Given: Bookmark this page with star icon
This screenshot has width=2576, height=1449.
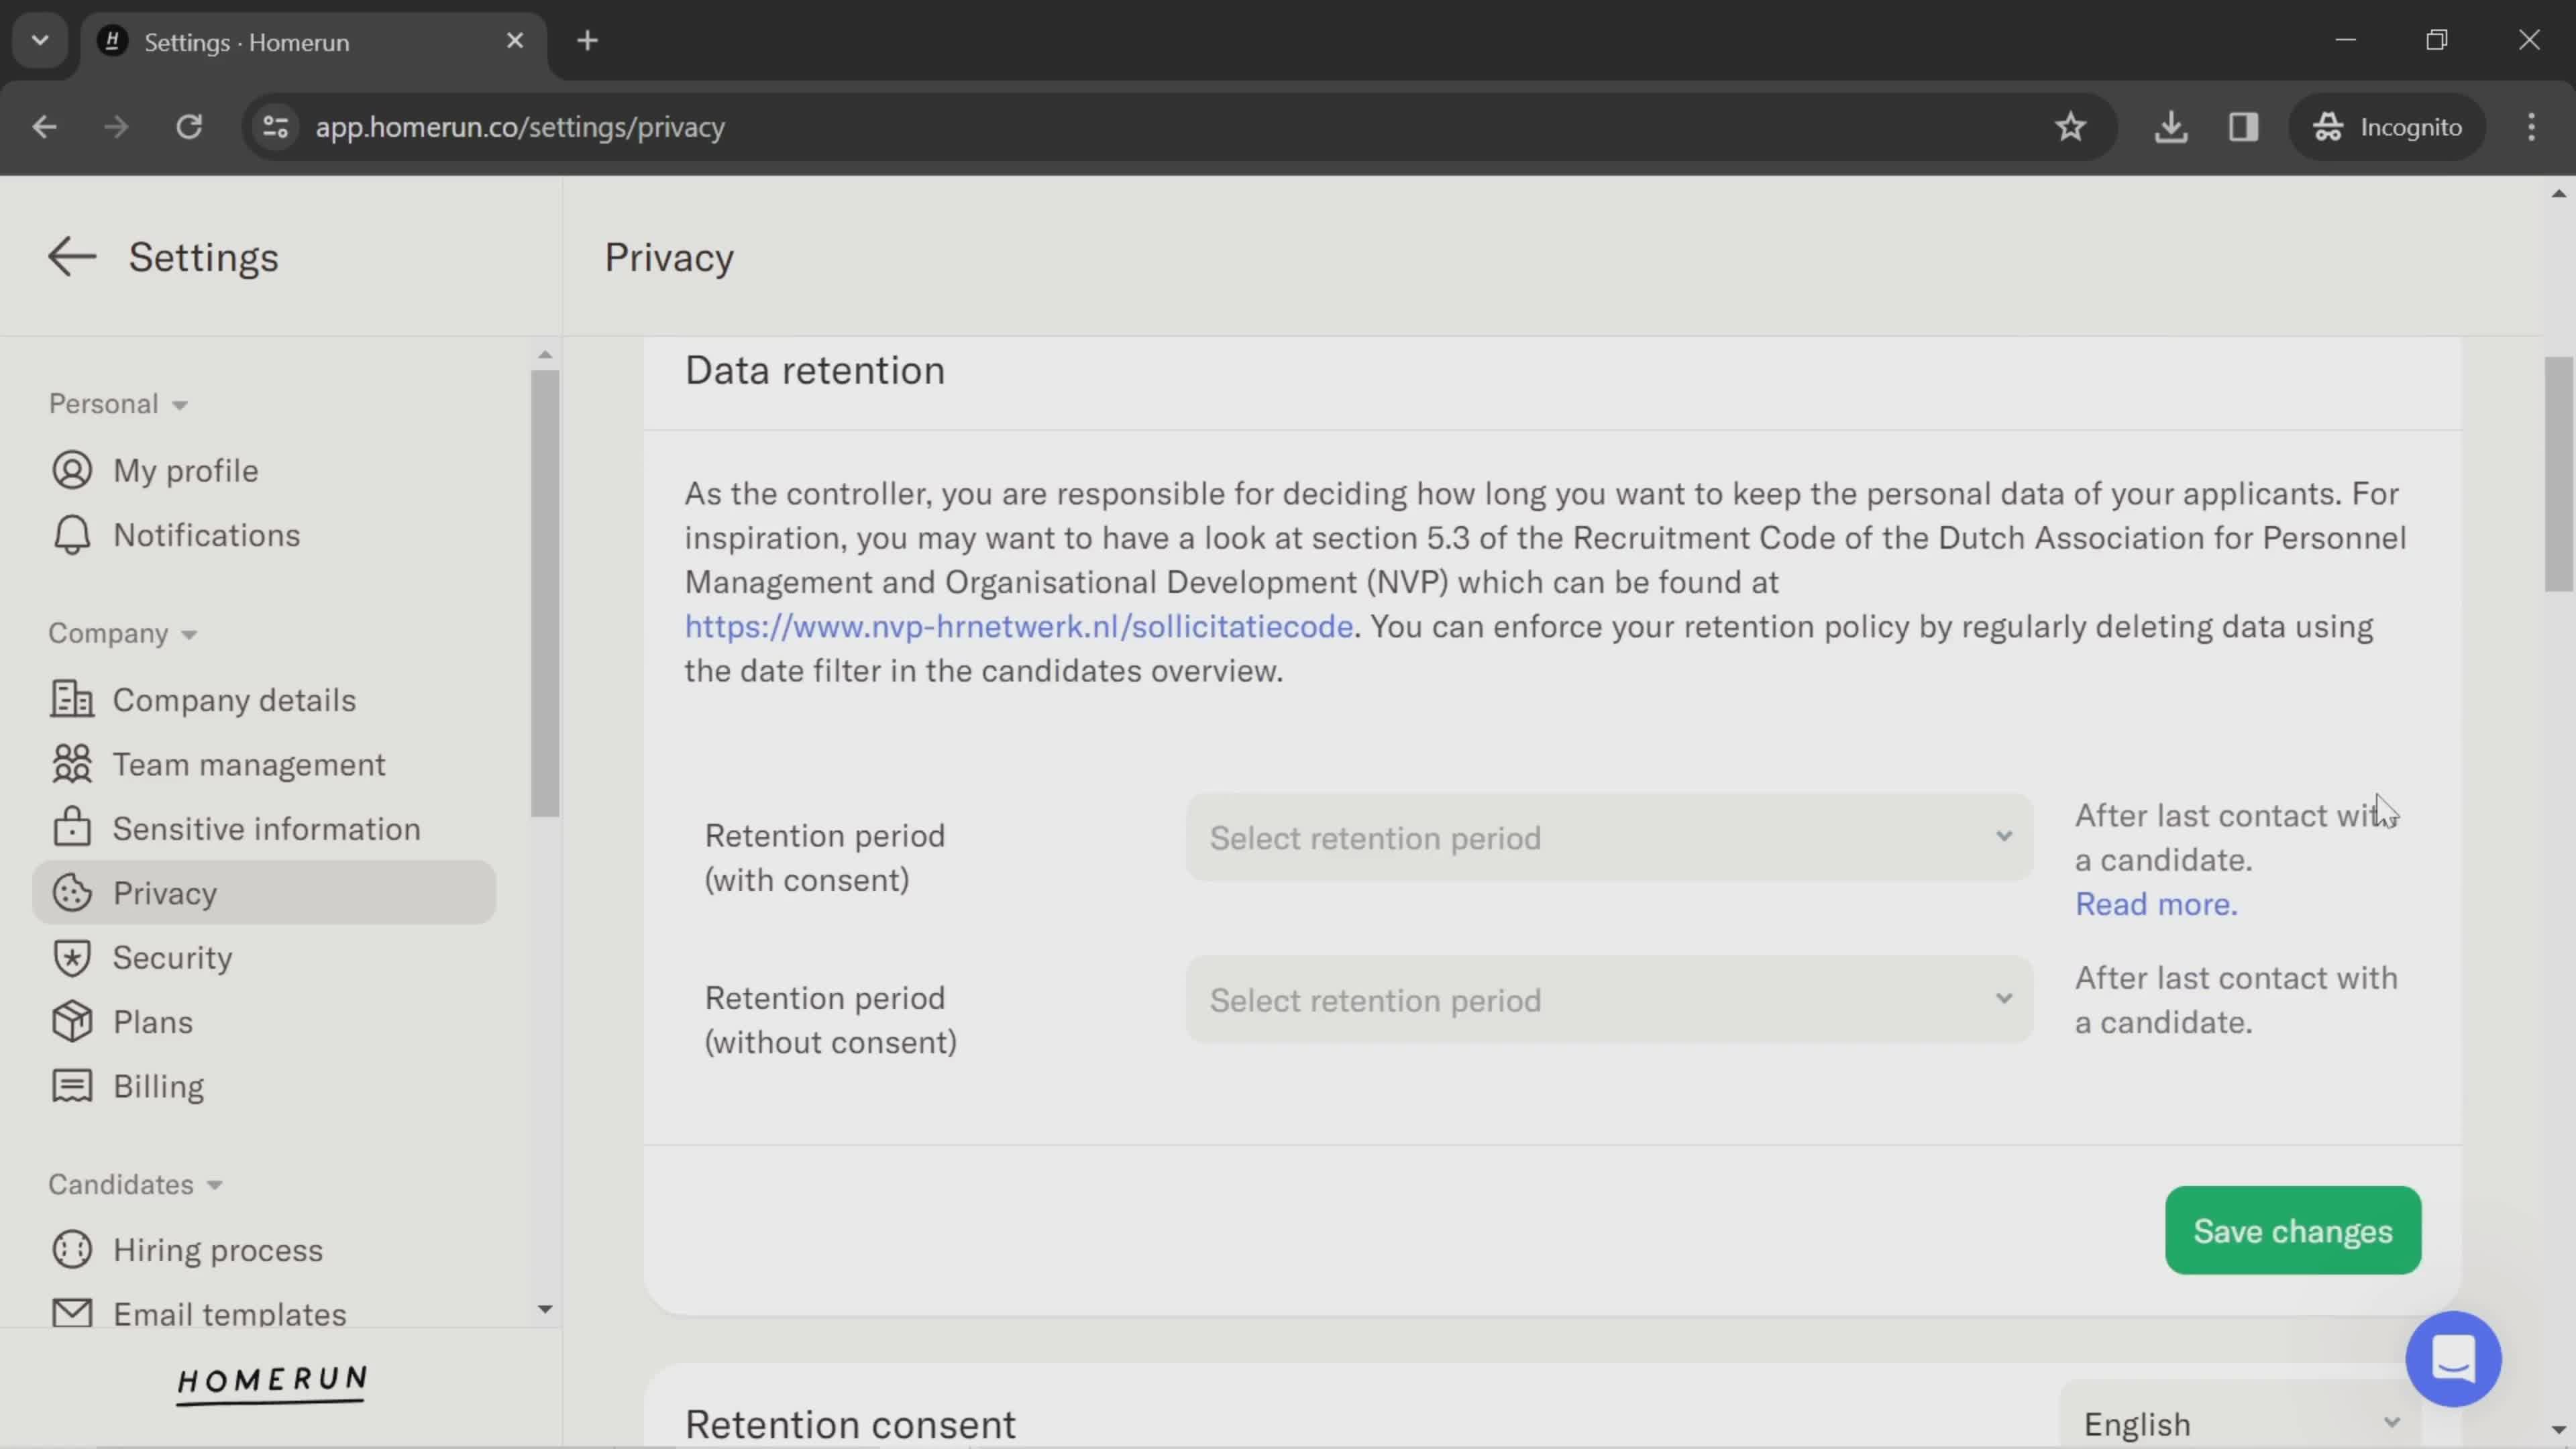Looking at the screenshot, I should 2070,127.
